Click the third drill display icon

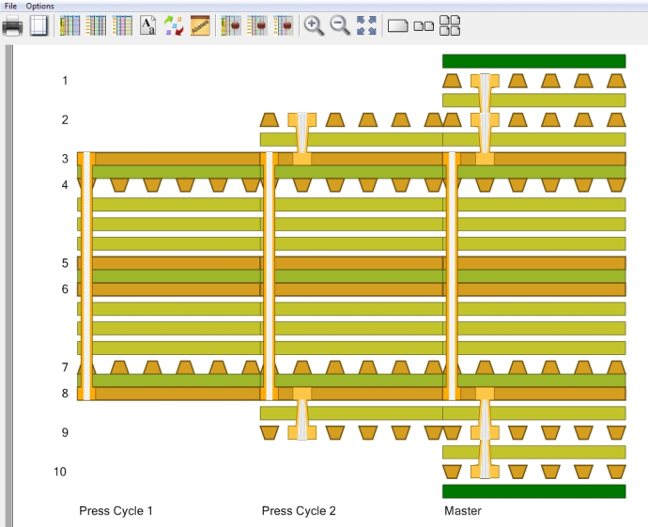(x=284, y=26)
